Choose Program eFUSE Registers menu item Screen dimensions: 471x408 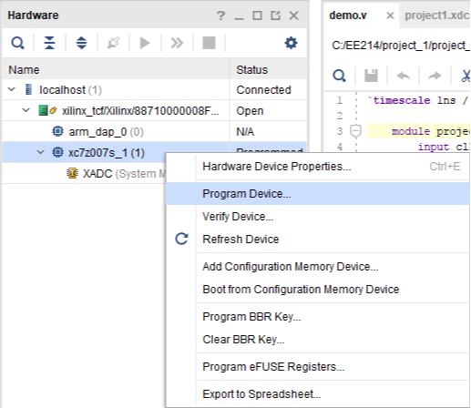(318, 367)
